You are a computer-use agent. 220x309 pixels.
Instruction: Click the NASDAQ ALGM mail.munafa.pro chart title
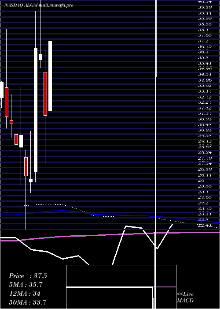39,5
